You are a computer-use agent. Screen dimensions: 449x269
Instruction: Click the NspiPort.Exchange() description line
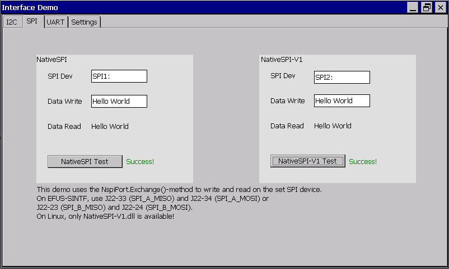(179, 190)
